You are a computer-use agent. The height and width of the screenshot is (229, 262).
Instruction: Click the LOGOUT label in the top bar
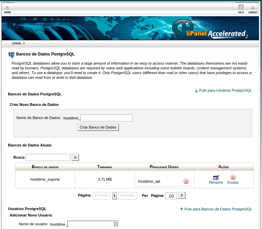click(253, 13)
